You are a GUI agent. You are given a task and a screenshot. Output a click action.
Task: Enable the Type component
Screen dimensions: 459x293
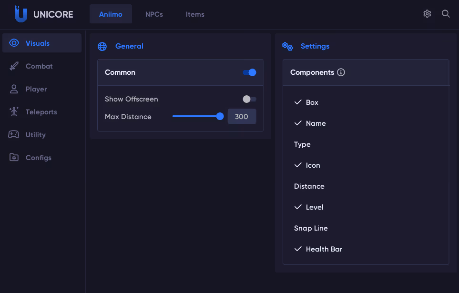coord(302,144)
